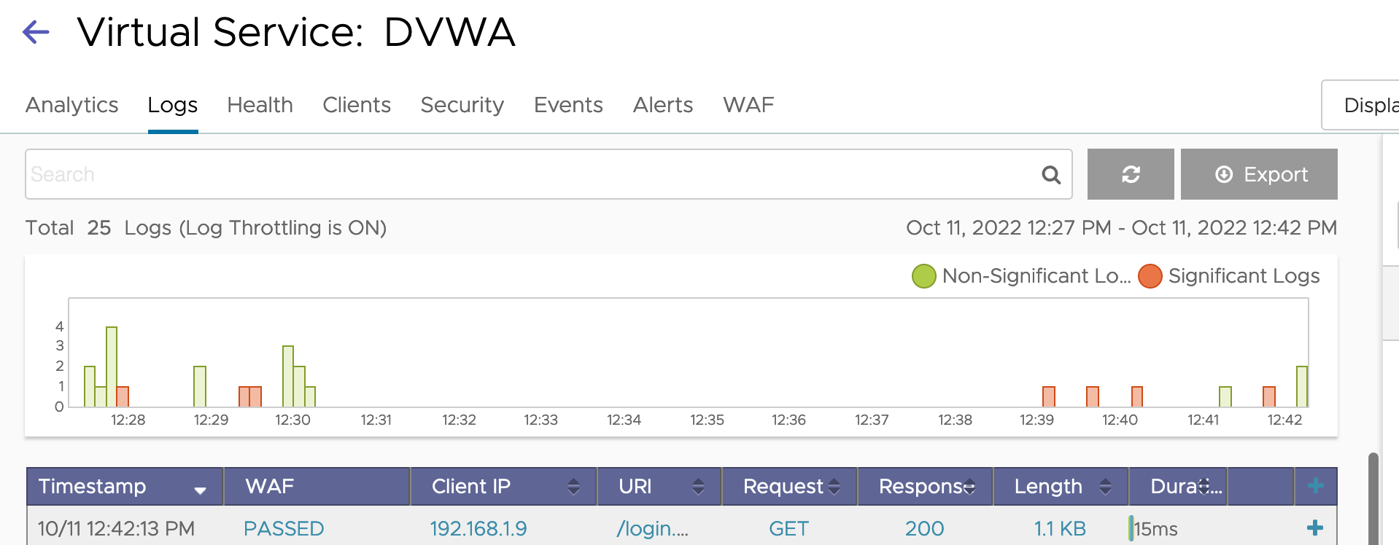Sort by Duration column
1399x545 pixels.
coord(1178,486)
